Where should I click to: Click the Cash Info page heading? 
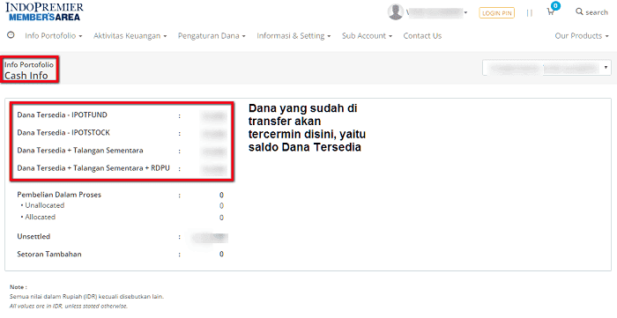[26, 76]
